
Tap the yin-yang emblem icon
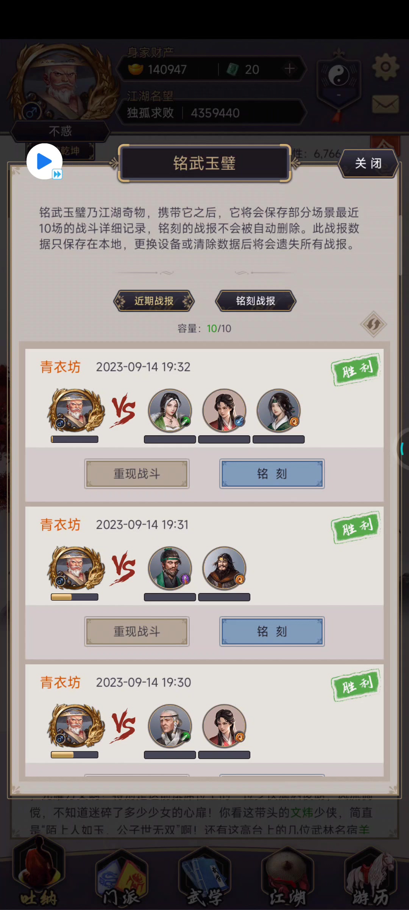click(x=338, y=75)
